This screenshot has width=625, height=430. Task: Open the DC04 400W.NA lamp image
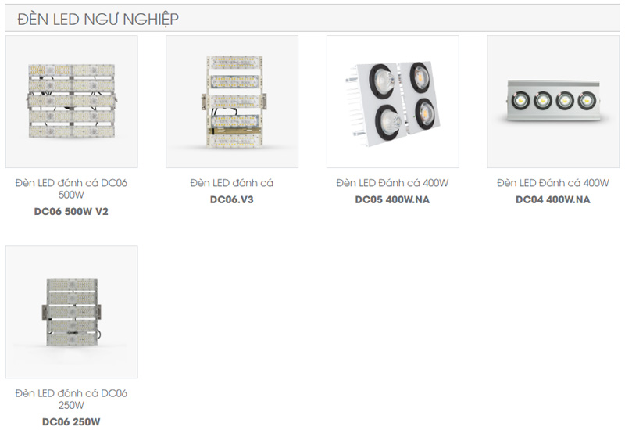[x=553, y=102]
